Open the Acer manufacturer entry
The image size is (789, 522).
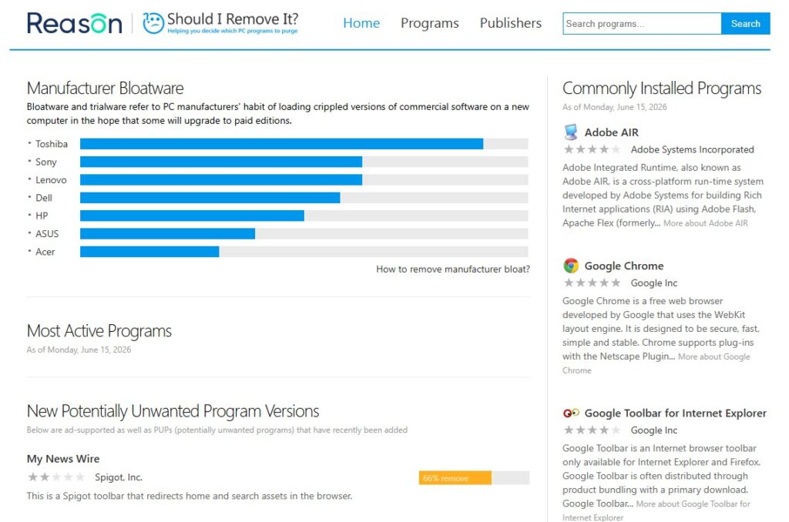(x=45, y=252)
